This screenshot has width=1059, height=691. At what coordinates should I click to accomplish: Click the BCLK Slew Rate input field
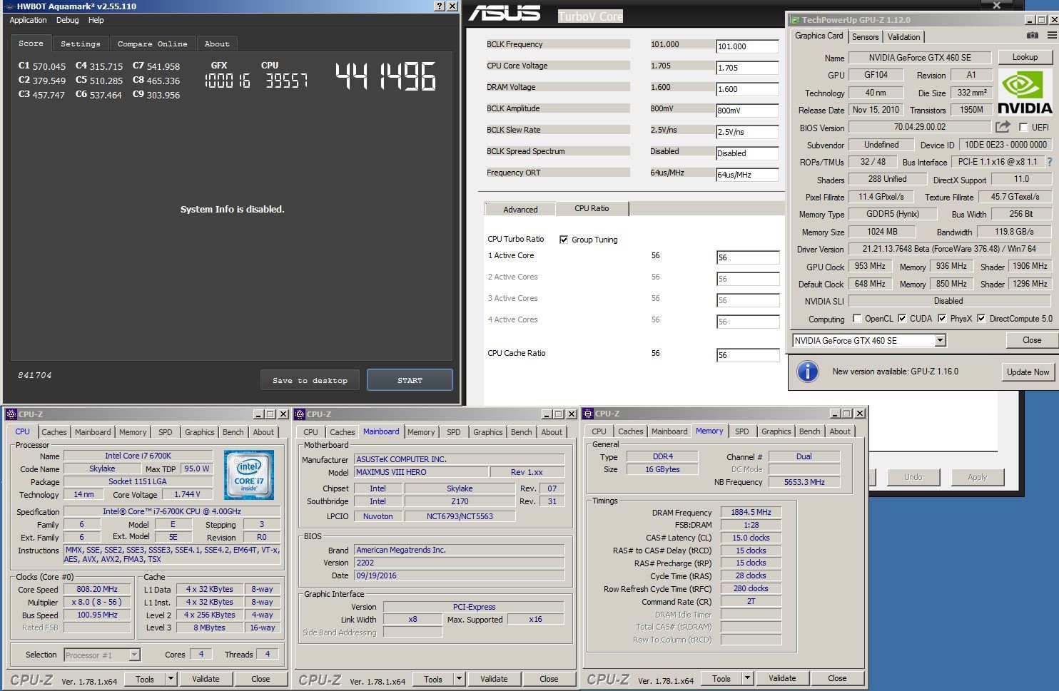click(x=748, y=132)
